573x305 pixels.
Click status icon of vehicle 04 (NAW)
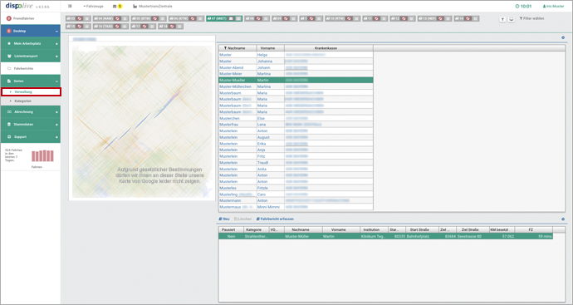click(x=117, y=18)
